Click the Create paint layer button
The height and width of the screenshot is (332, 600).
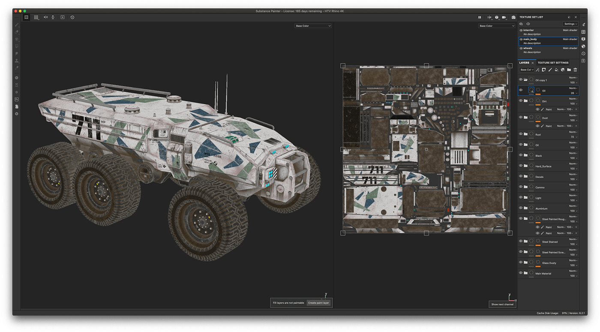[x=318, y=302]
